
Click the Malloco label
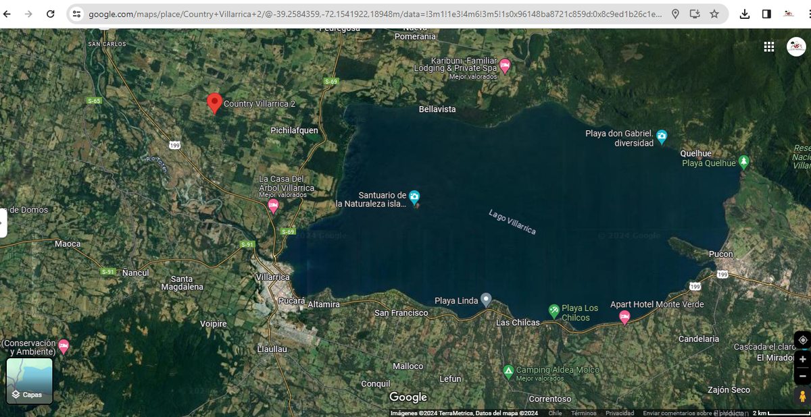(x=408, y=366)
